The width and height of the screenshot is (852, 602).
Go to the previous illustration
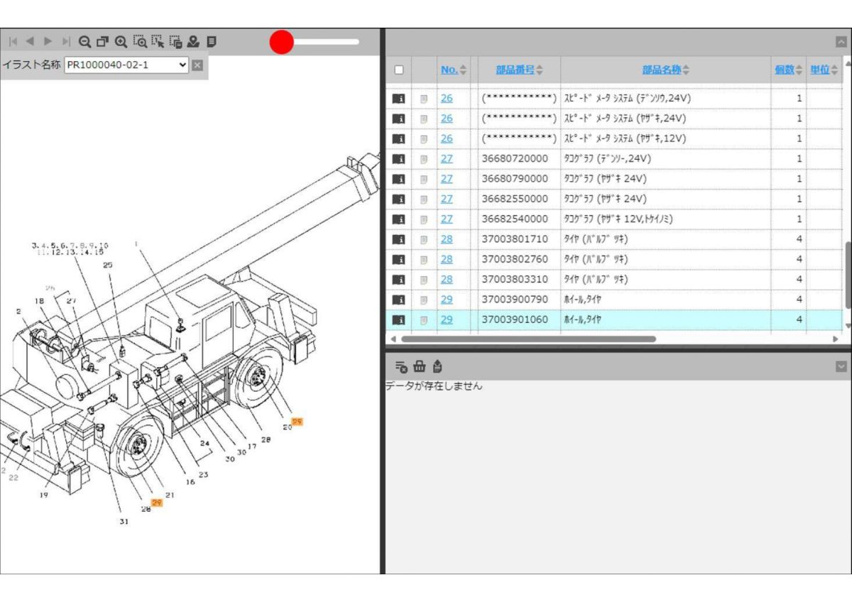click(30, 42)
